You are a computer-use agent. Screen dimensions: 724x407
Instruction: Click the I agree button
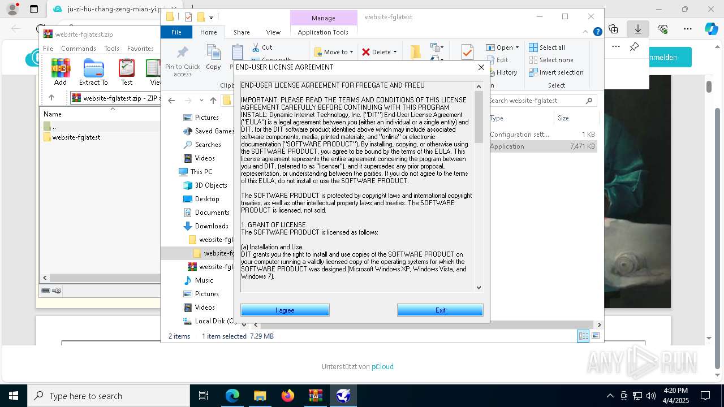(285, 310)
